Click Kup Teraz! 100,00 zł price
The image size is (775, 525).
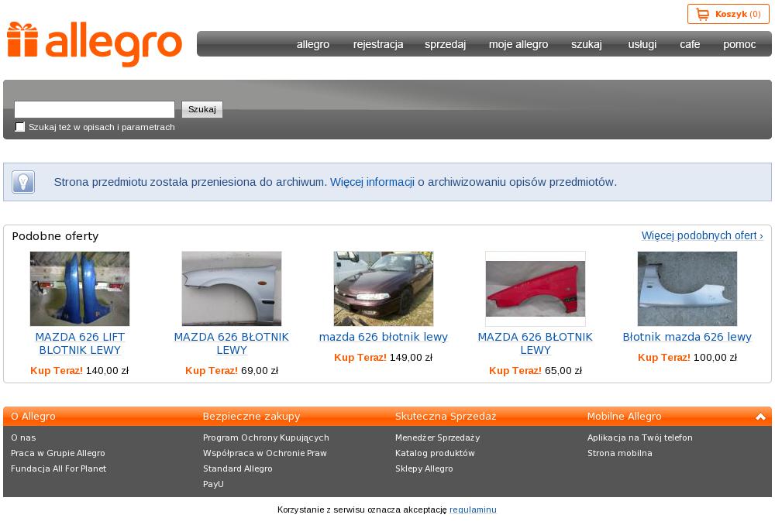pyautogui.click(x=687, y=358)
